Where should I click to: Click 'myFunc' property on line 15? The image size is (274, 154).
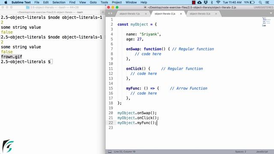point(133,88)
